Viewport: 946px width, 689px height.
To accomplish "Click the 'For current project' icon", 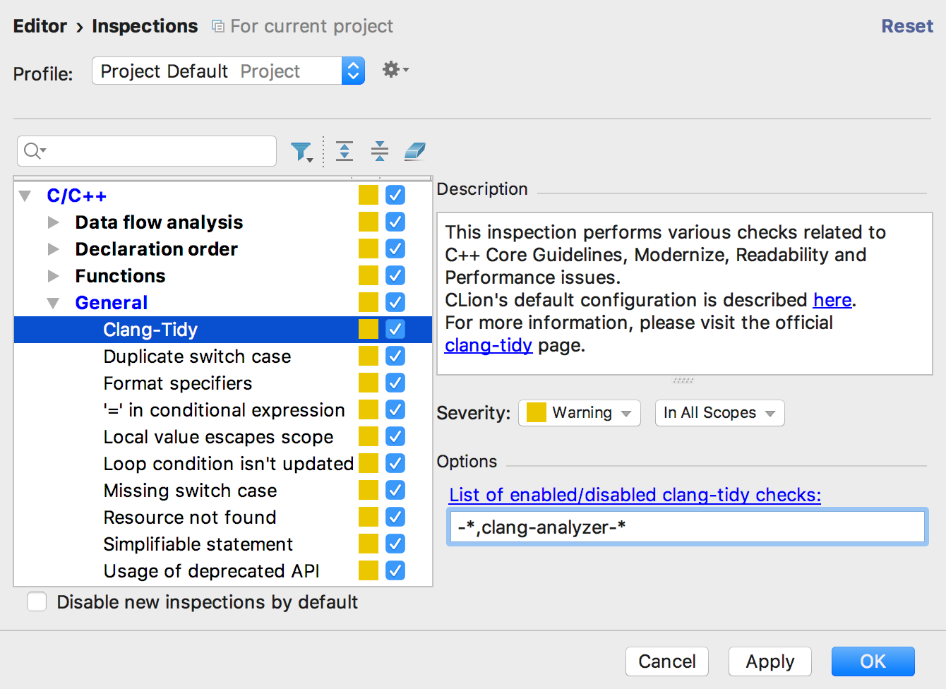I will pos(218,27).
